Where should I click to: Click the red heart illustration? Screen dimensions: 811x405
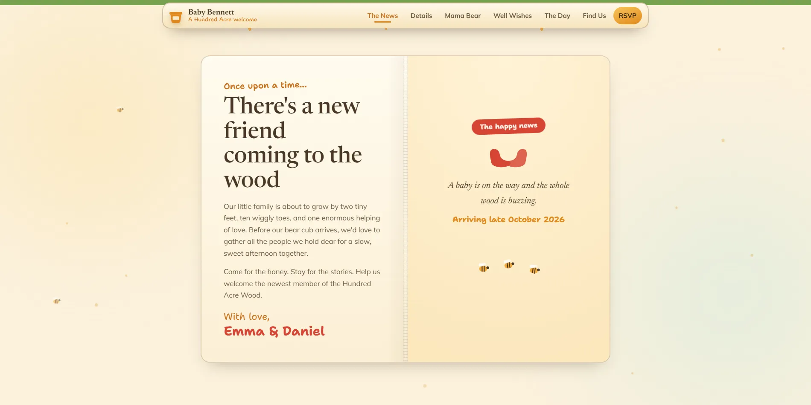pos(508,158)
